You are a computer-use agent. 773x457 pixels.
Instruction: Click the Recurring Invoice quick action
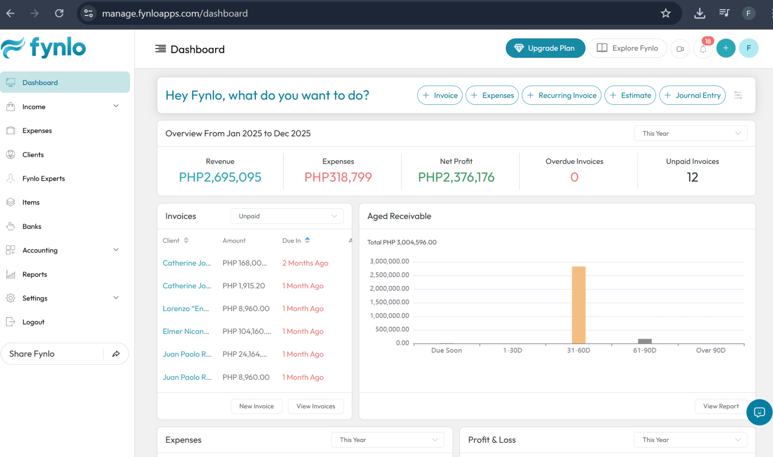point(562,95)
